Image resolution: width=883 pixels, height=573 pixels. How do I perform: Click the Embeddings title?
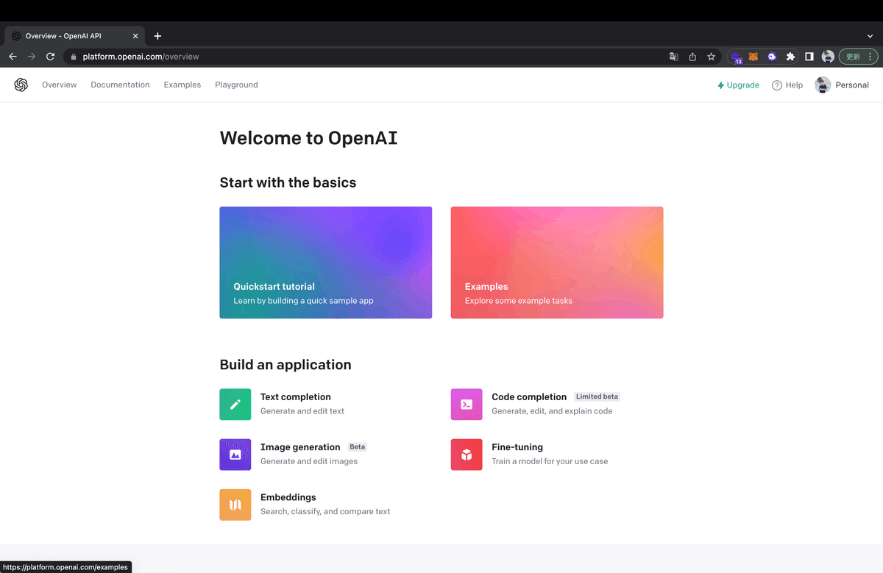[x=288, y=497]
